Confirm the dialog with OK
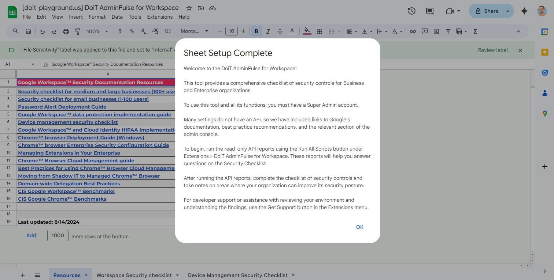This screenshot has height=280, width=554. pos(360,227)
